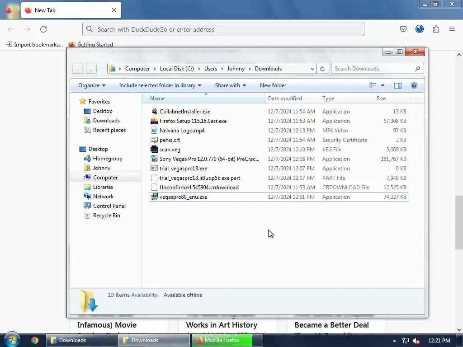Open Firefox Pocket save icon

403,29
